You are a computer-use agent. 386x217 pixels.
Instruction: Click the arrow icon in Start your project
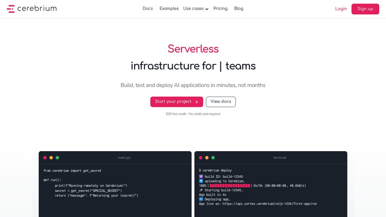coord(196,102)
